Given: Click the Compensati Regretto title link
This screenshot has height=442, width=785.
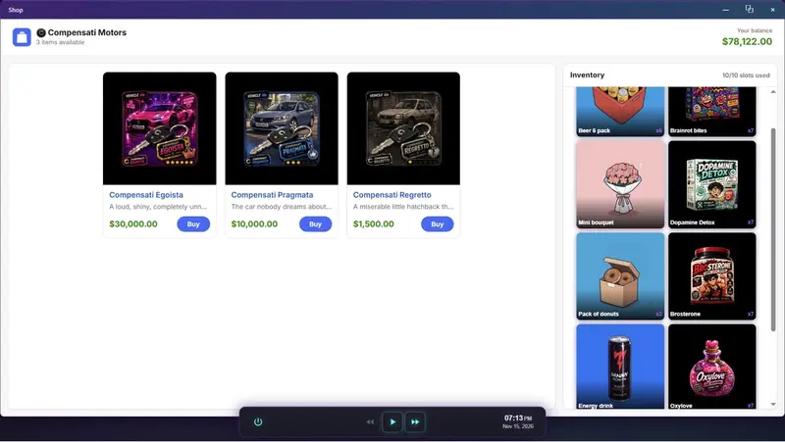Looking at the screenshot, I should point(392,195).
